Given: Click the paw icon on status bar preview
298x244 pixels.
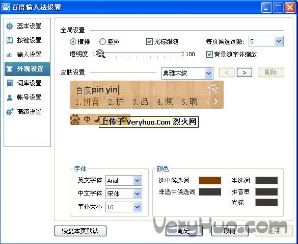Looking at the screenshot, I should point(75,119).
